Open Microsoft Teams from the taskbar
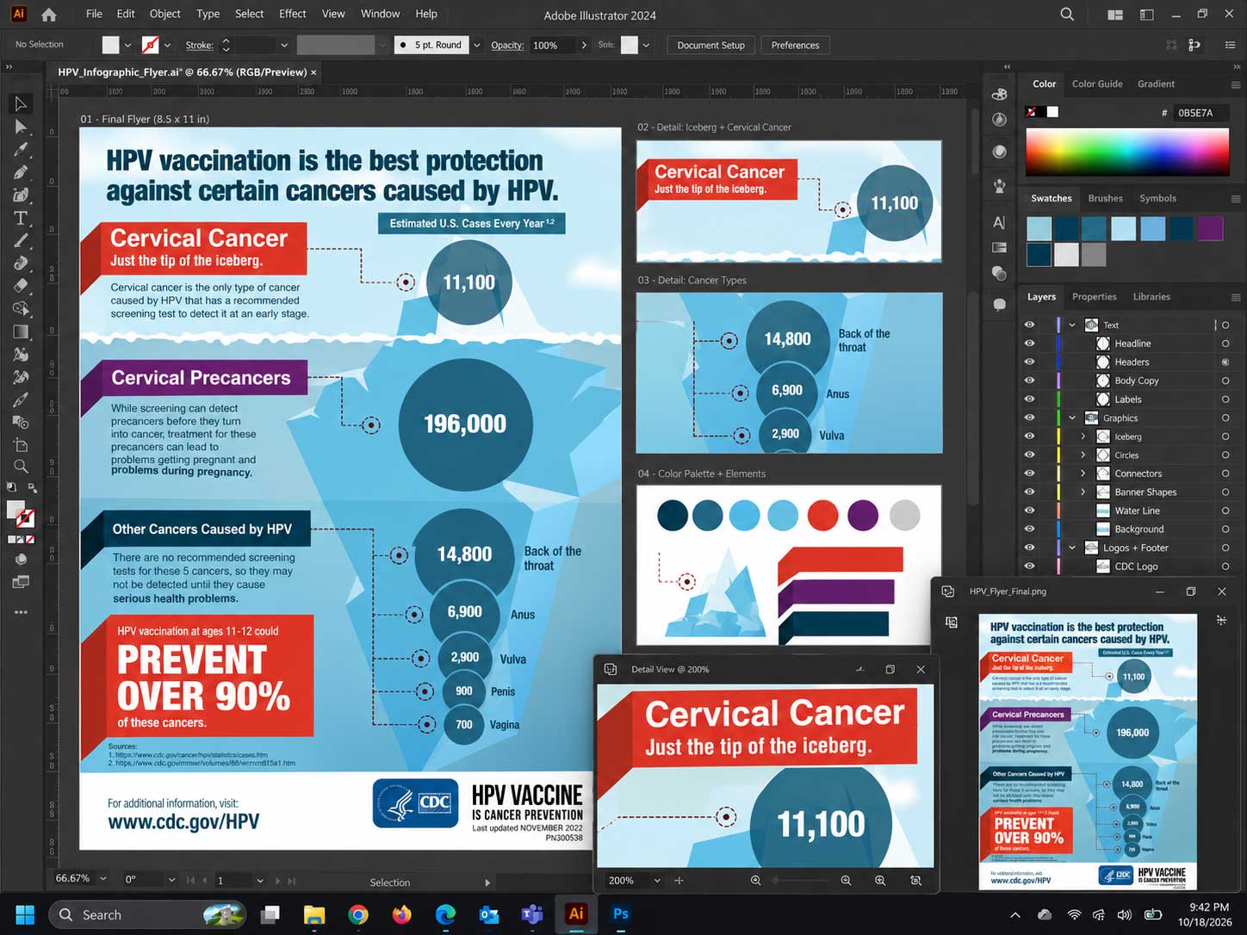This screenshot has height=935, width=1247. [532, 914]
